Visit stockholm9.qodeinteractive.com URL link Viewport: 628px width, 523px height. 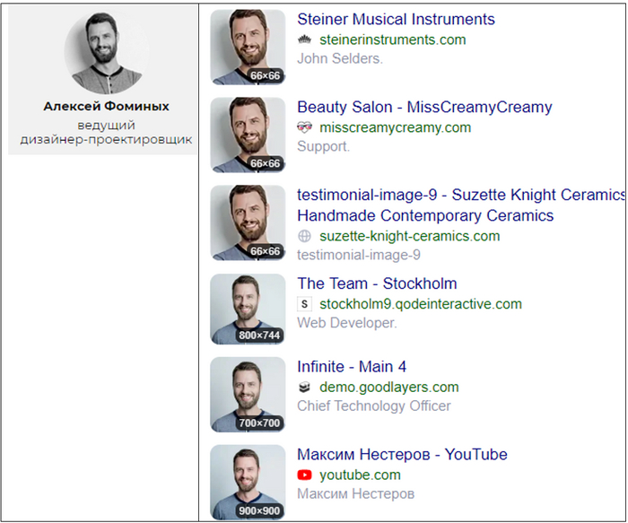pyautogui.click(x=421, y=304)
